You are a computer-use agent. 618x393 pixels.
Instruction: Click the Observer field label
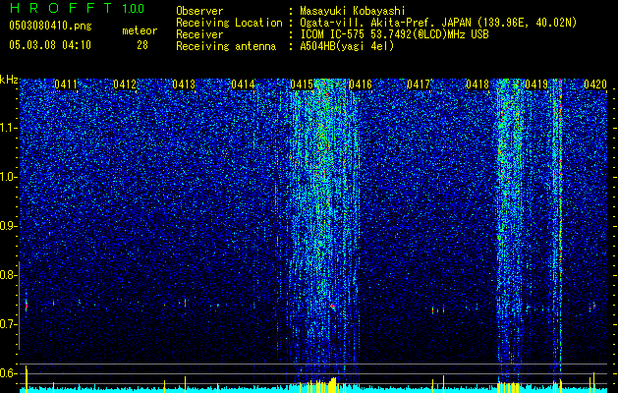pyautogui.click(x=199, y=11)
